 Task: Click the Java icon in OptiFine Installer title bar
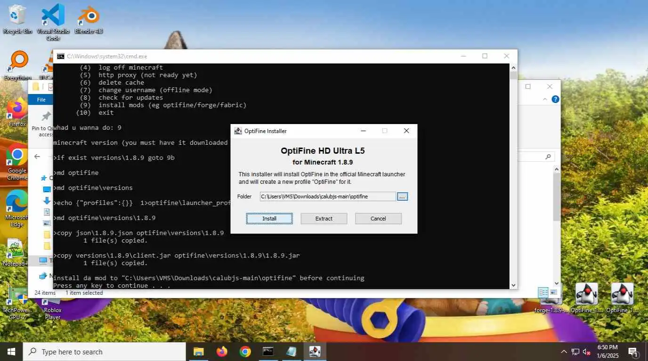(x=238, y=131)
